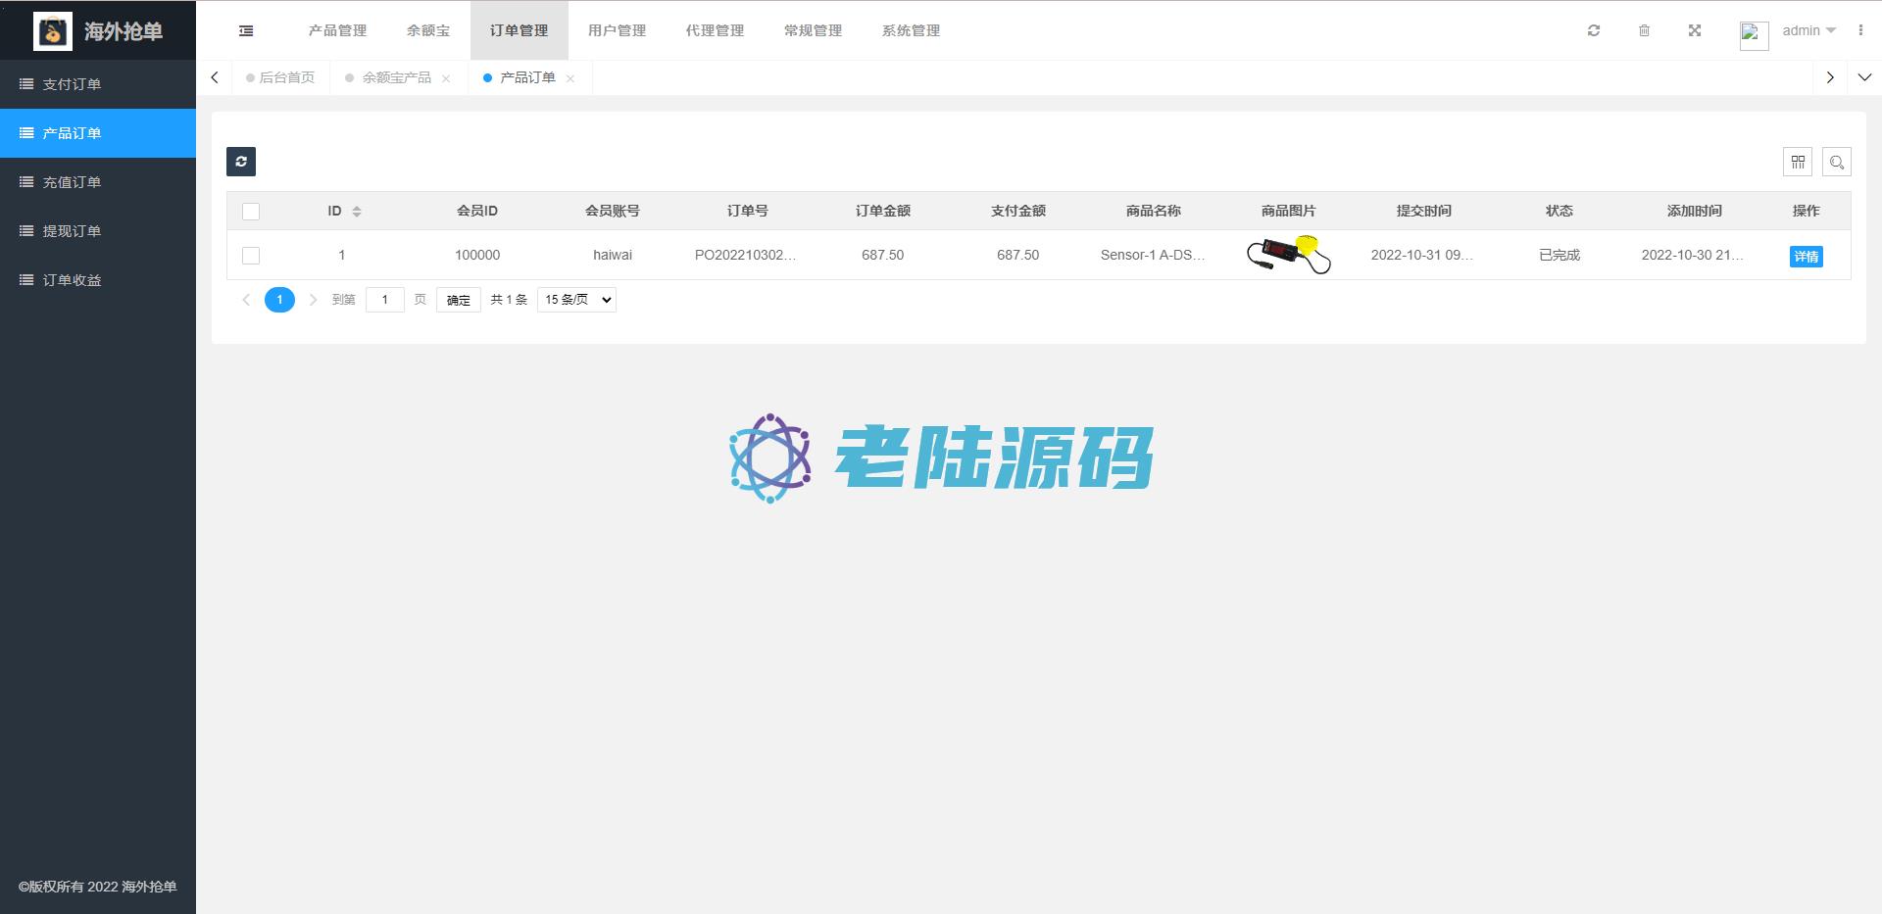Select 提现订单 in the sidebar
The height and width of the screenshot is (914, 1882).
[x=72, y=231]
